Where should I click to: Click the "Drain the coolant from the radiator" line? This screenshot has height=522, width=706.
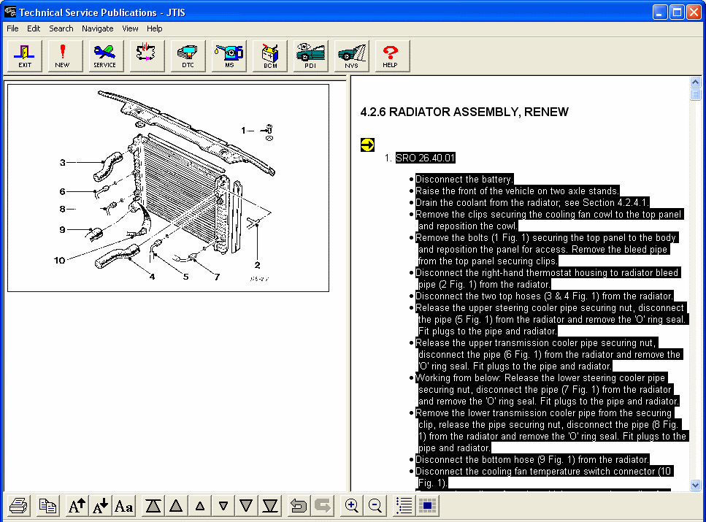(x=532, y=203)
